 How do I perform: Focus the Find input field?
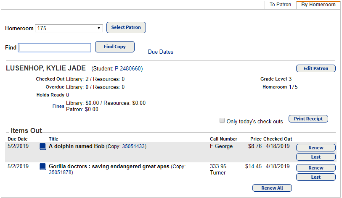coord(55,47)
